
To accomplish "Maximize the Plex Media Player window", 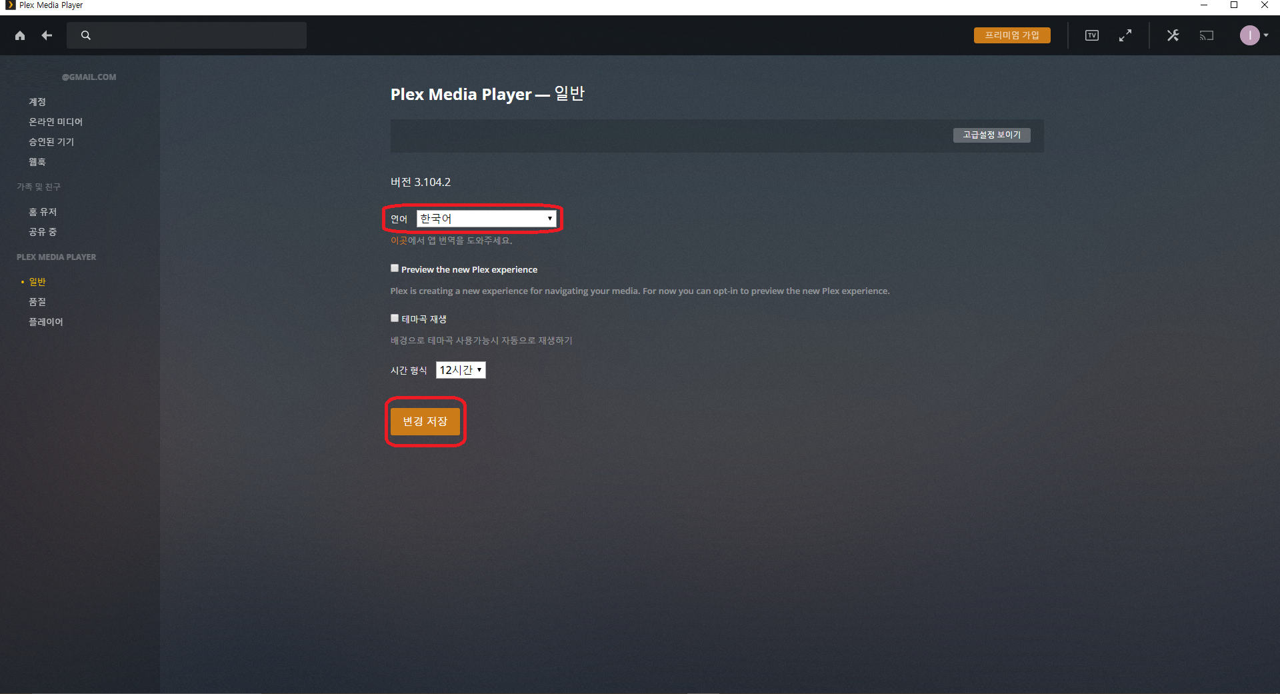I will [1234, 5].
